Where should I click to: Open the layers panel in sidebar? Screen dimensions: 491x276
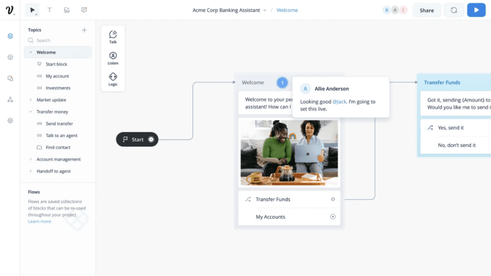pos(11,36)
